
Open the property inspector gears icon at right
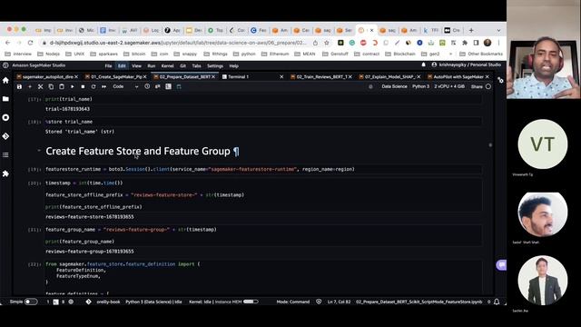(x=500, y=80)
